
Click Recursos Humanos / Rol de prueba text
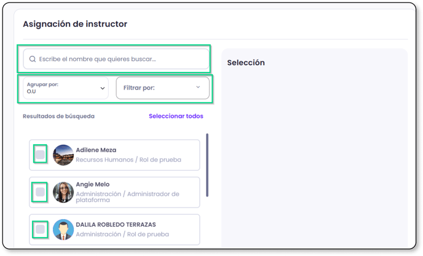point(128,160)
